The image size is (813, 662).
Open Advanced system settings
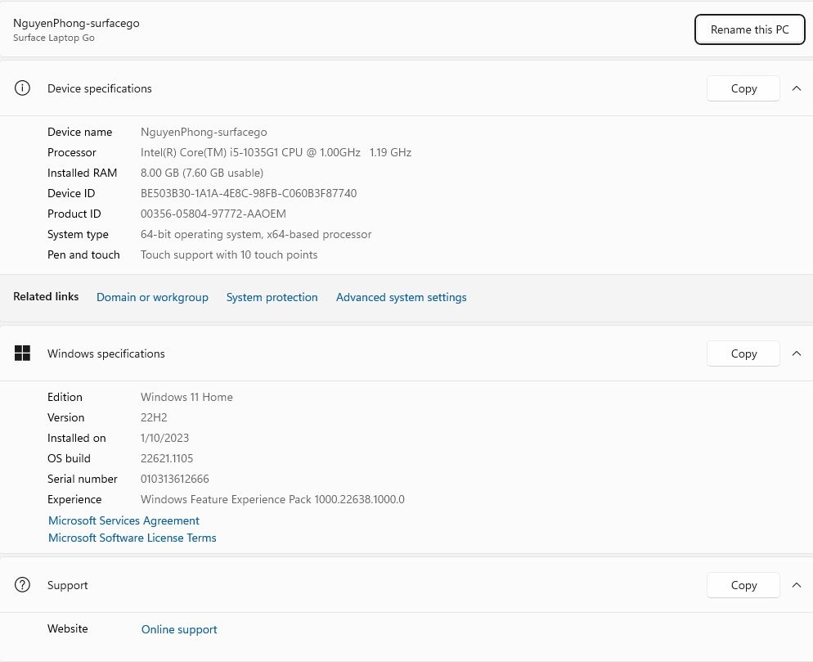pyautogui.click(x=402, y=297)
